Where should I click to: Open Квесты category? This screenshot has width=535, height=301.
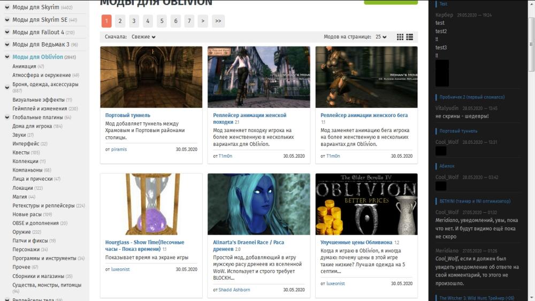click(x=21, y=152)
